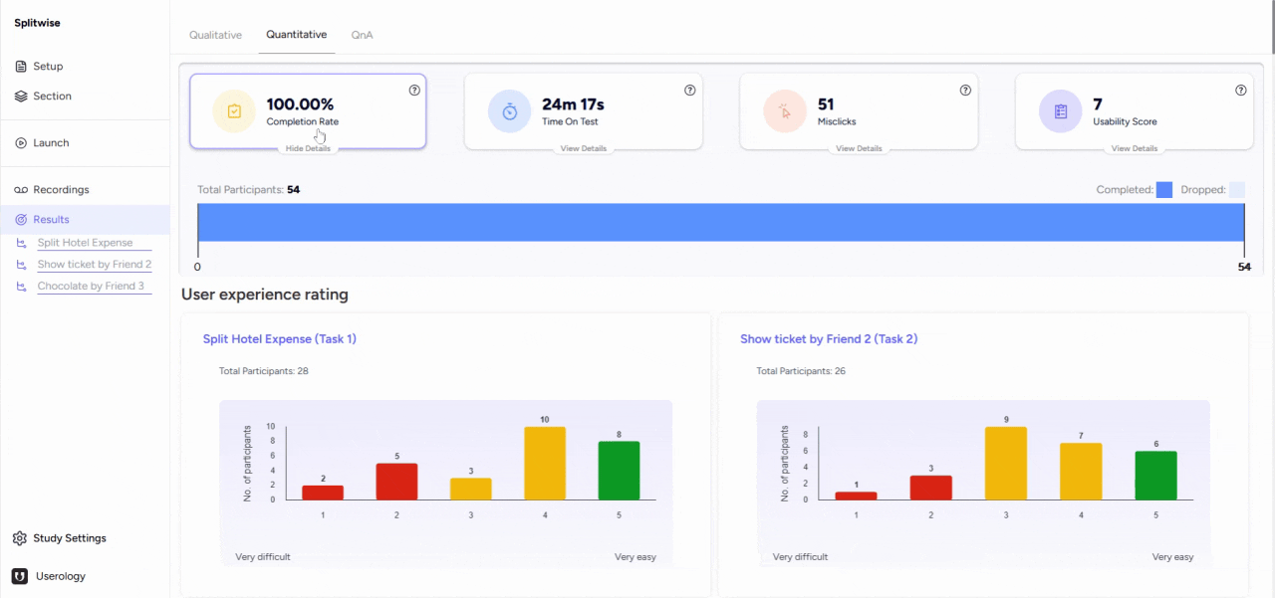The height and width of the screenshot is (598, 1275).
Task: Click the Study Settings gear icon
Action: point(20,538)
